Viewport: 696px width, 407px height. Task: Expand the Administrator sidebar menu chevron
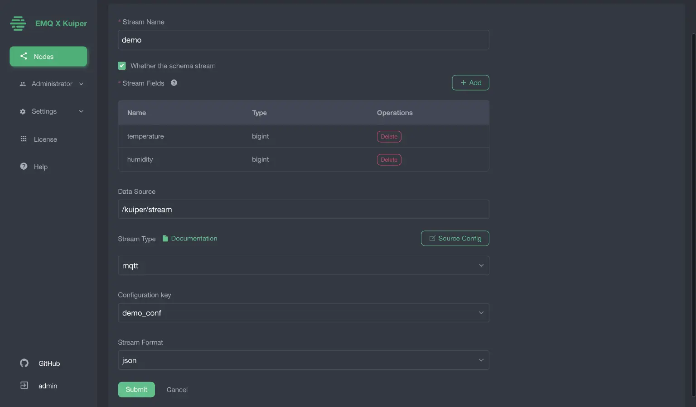pos(81,84)
